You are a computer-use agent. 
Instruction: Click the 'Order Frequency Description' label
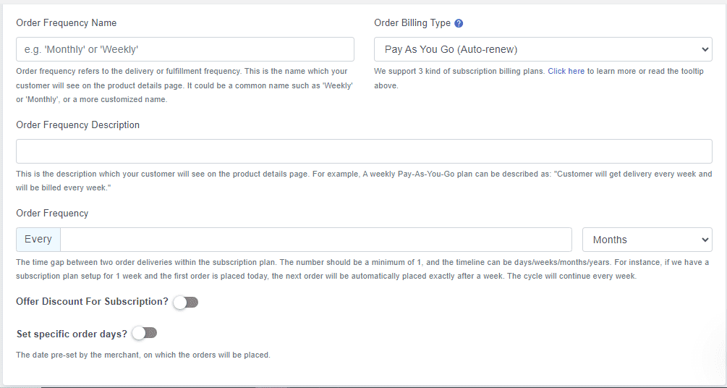(77, 125)
